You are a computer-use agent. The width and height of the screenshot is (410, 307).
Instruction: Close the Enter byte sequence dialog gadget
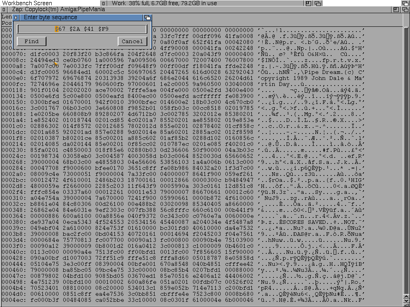pyautogui.click(x=16, y=18)
